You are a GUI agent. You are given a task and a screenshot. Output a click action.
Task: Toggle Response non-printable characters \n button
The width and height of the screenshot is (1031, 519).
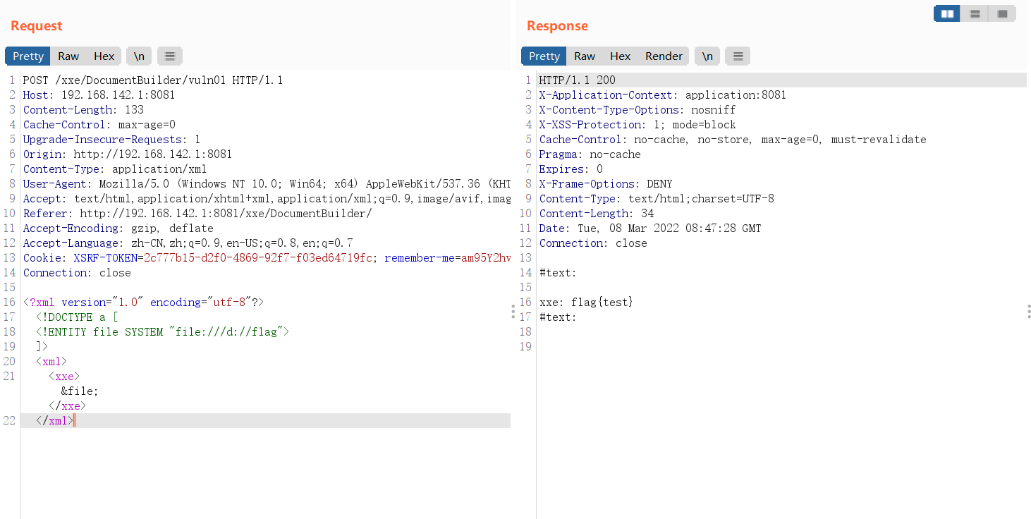[707, 56]
